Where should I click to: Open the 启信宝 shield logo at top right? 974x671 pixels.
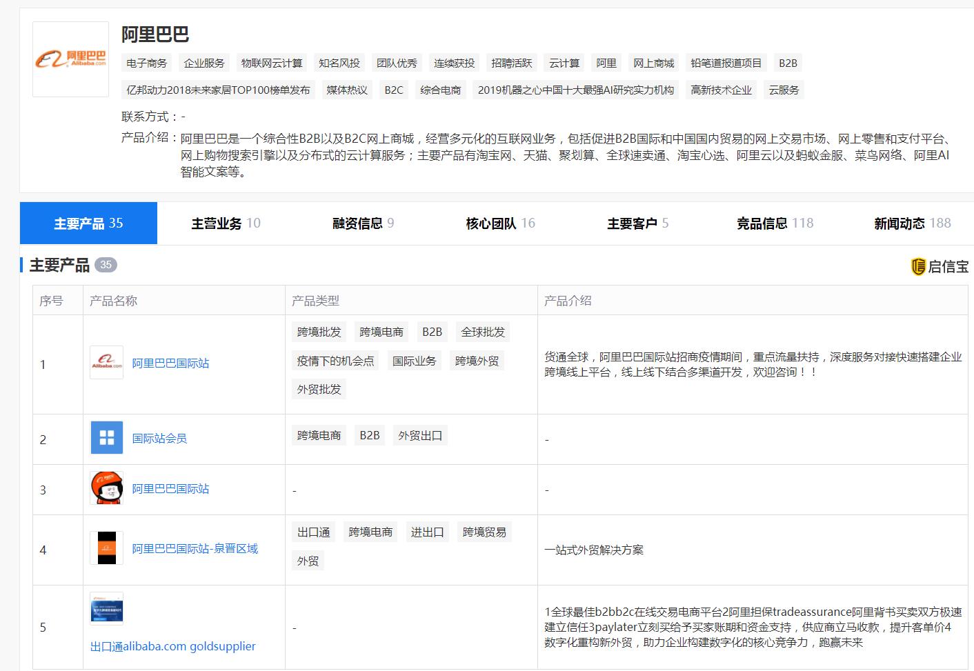(917, 266)
